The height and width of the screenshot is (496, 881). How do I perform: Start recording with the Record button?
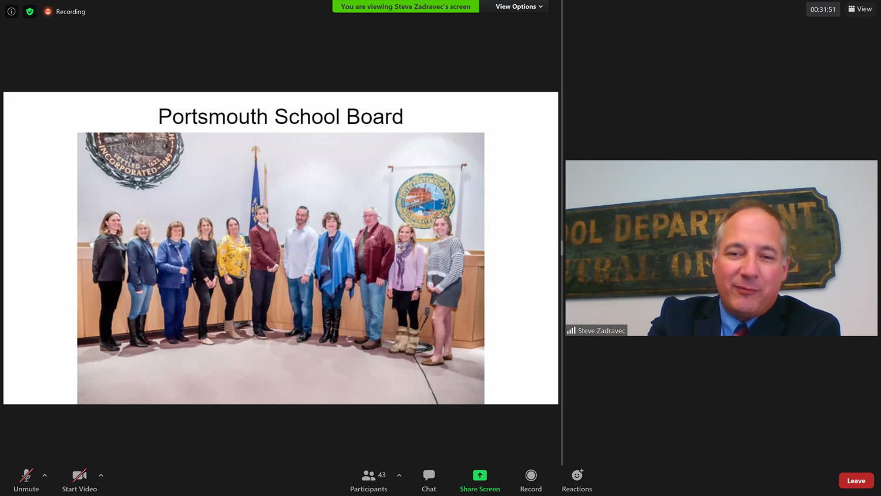coord(530,480)
